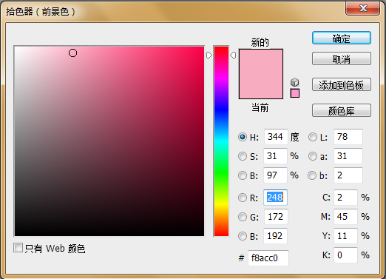Click the M magenta field showing 45
The width and height of the screenshot is (386, 279).
click(345, 217)
